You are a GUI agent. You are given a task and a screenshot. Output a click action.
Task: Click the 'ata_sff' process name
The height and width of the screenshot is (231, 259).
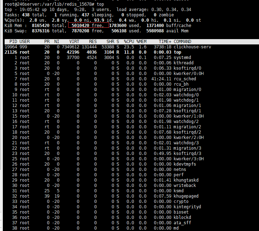tap(182, 223)
